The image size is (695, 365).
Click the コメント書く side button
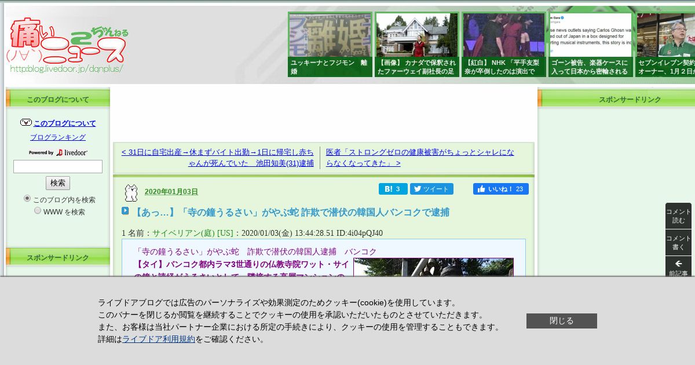[x=678, y=242]
